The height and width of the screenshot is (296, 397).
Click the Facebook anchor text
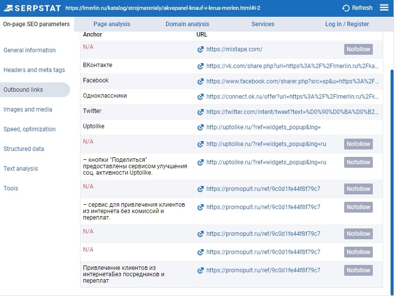(96, 80)
